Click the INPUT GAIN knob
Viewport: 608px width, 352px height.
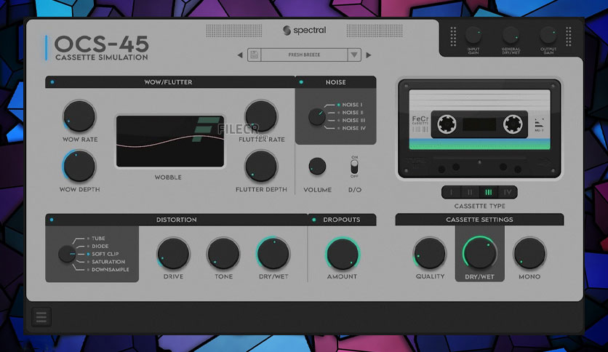[473, 36]
